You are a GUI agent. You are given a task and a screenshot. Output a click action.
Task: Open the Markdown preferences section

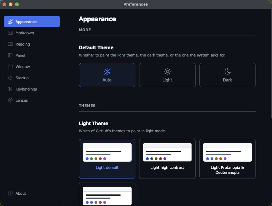click(32, 33)
